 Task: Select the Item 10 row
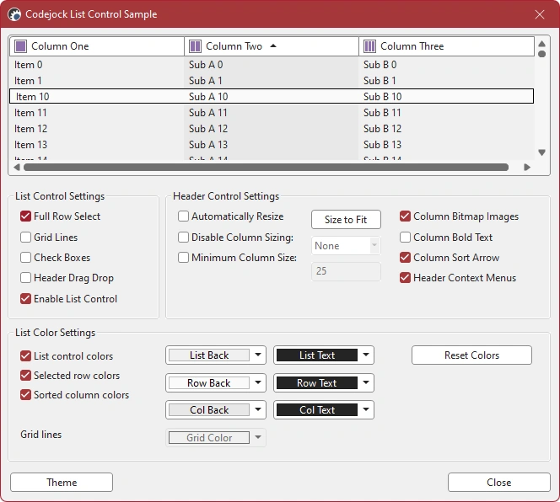click(272, 96)
